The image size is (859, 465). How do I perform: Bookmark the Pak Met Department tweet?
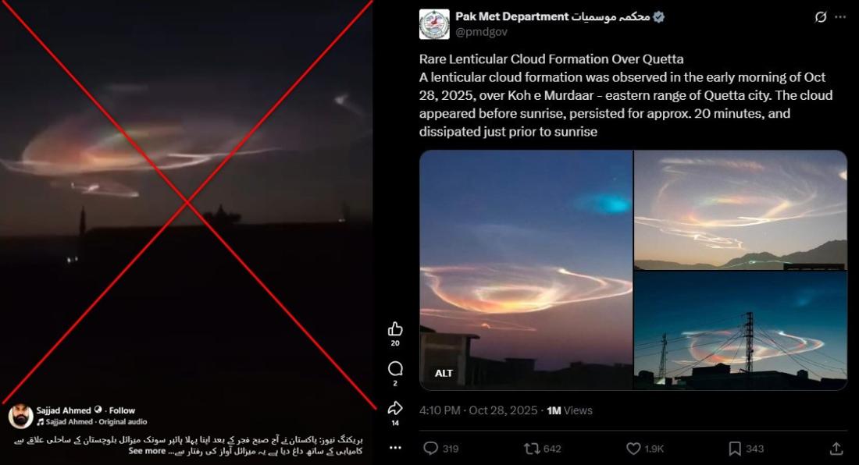[735, 449]
